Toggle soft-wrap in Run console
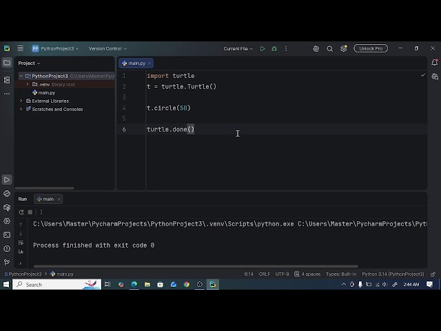 (21, 242)
